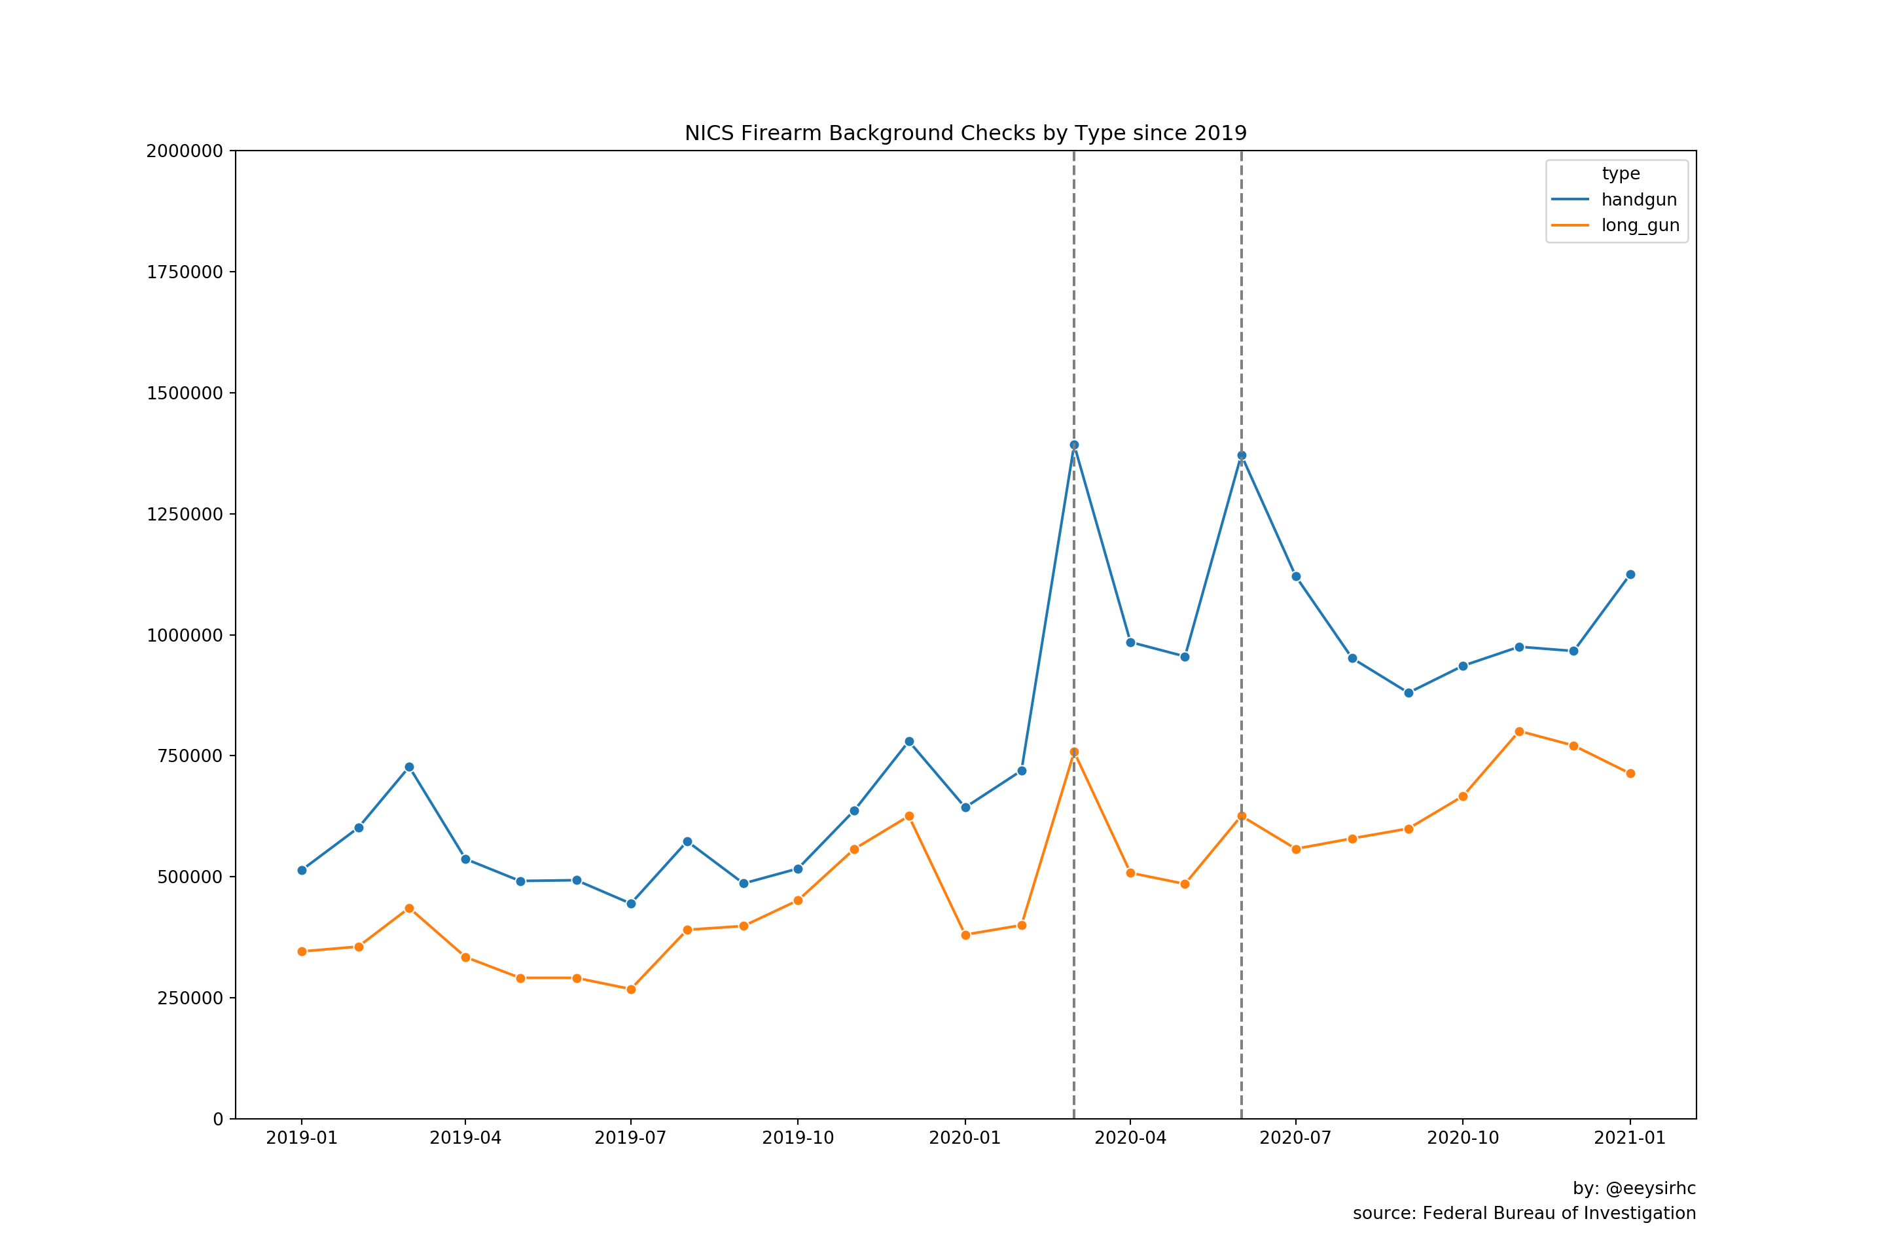Click the legend title 'type'
Screen dimensions: 1885x1257
[x=1621, y=174]
